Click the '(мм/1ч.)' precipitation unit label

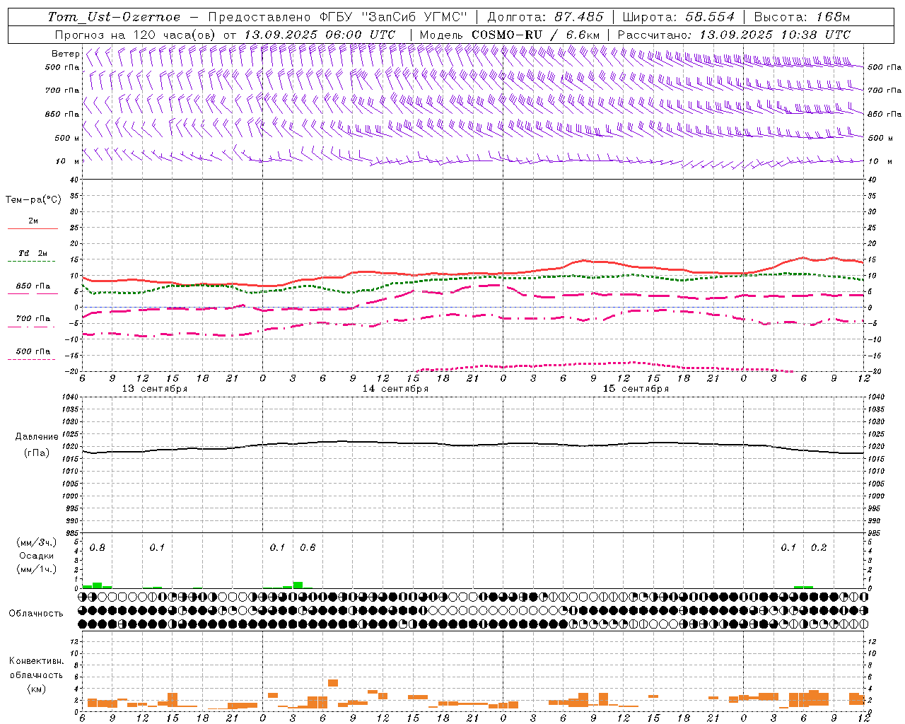point(37,569)
